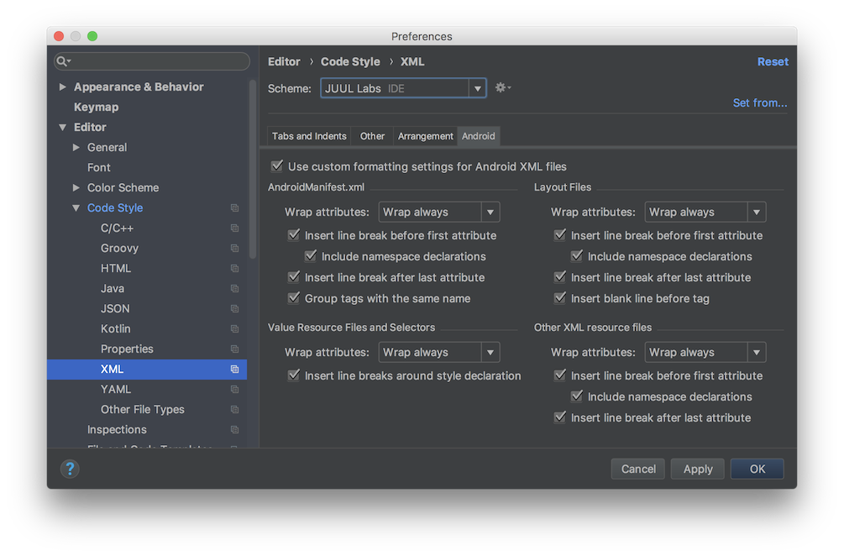Toggle Layout Files Include namespace declarations
Viewport: 844px width, 556px height.
(x=577, y=255)
